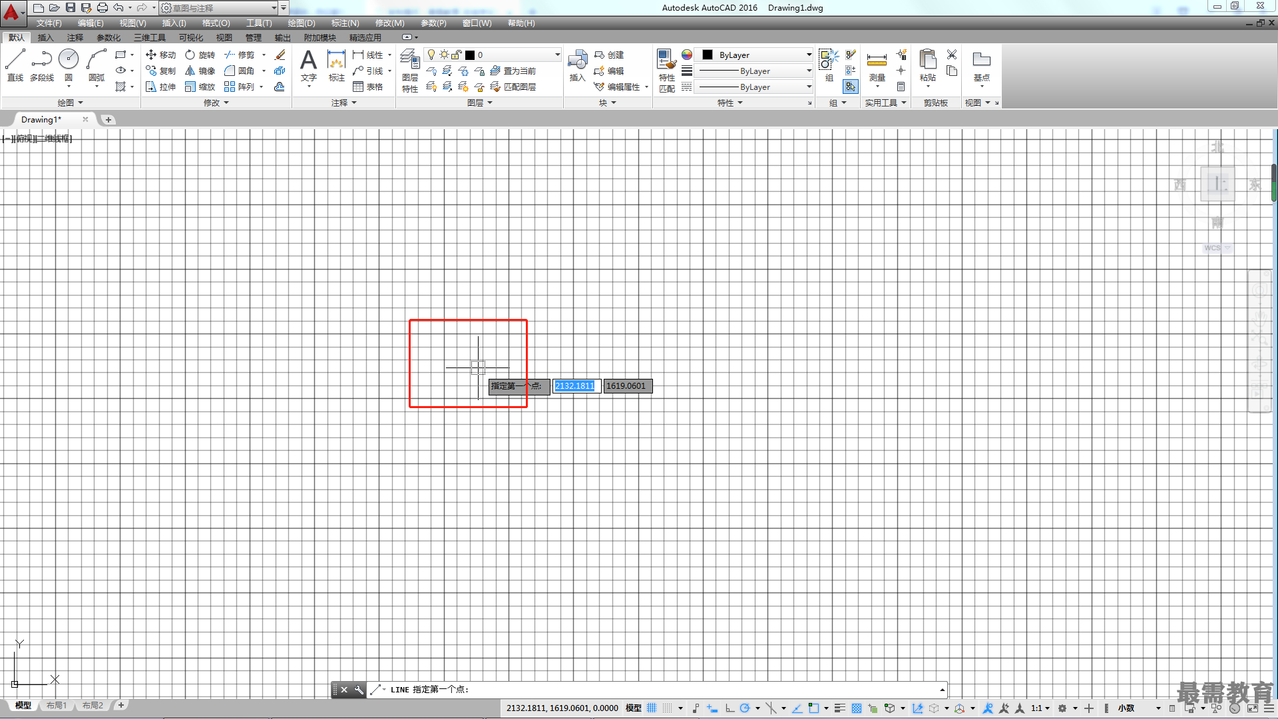Open the 文字 text tool
The height and width of the screenshot is (719, 1278).
[x=308, y=65]
